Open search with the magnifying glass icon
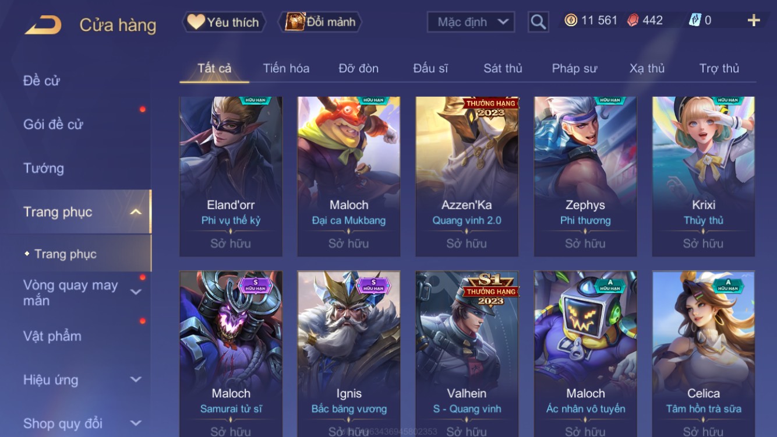Viewport: 777px width, 437px height. click(538, 22)
